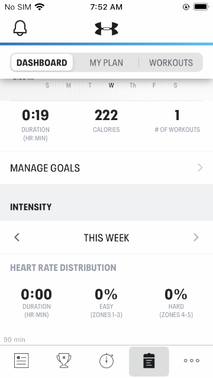Open the record workout stopwatch icon
This screenshot has width=213, height=378.
106,361
